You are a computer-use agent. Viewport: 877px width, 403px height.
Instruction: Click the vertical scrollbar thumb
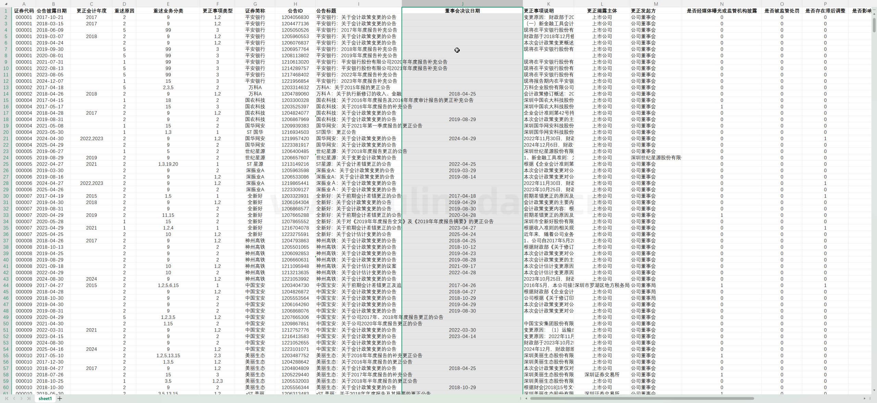click(874, 25)
